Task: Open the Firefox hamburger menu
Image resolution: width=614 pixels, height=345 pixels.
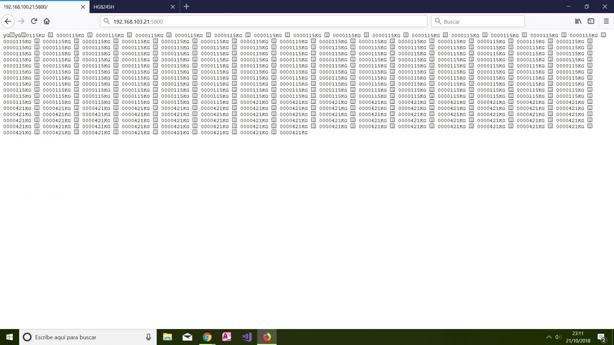Action: coord(606,21)
